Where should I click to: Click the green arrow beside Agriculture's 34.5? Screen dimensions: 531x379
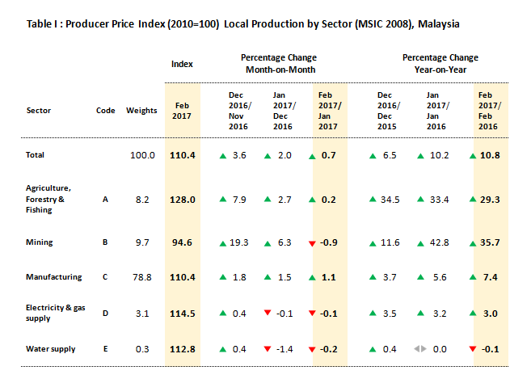click(x=374, y=199)
